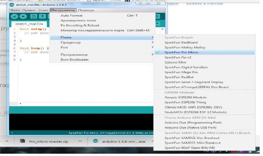This screenshot has height=156, width=263.
Task: Select NodeMCU (ESP8266 ESP-12 Module) board
Action: click(x=204, y=112)
